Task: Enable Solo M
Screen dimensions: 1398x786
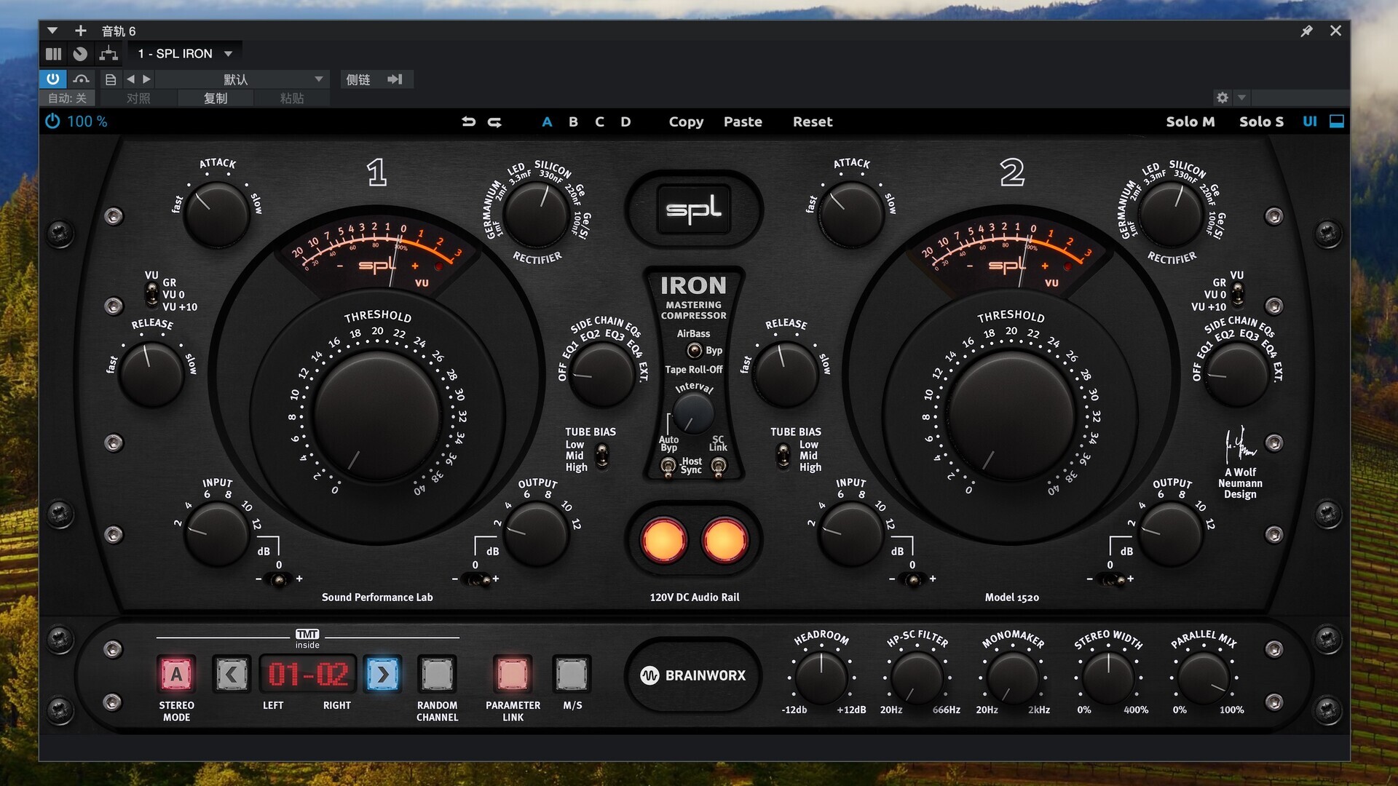Action: pyautogui.click(x=1190, y=122)
